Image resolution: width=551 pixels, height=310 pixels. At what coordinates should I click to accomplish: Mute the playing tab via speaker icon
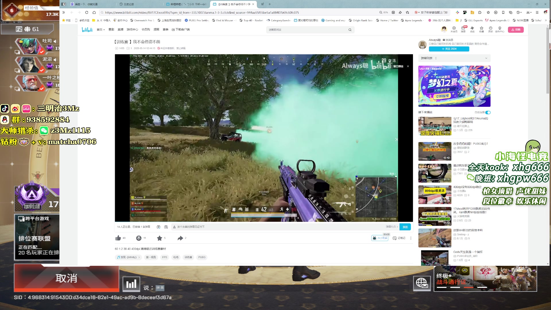click(x=249, y=4)
